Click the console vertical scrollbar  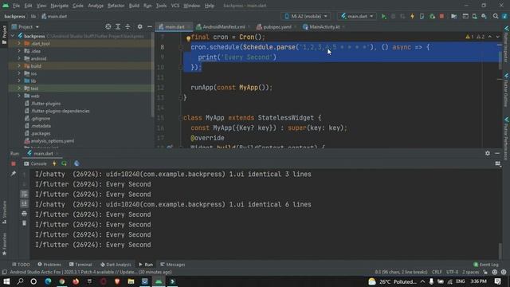click(500, 250)
